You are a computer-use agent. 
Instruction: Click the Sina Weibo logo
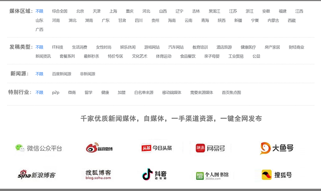[99, 148]
